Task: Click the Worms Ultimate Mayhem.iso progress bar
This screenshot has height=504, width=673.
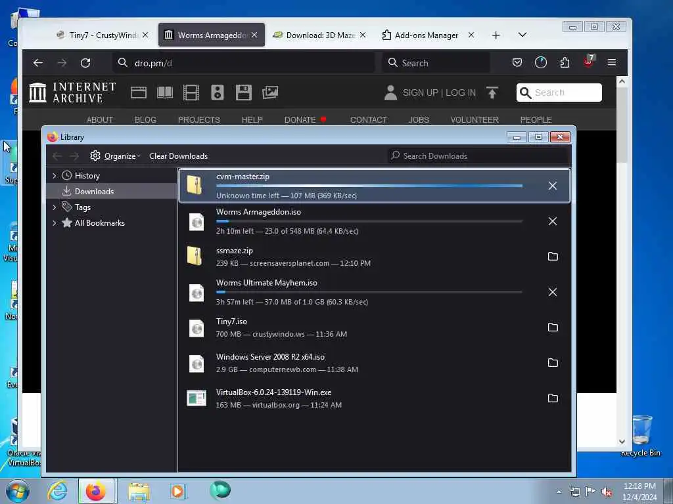Action: pyautogui.click(x=369, y=292)
